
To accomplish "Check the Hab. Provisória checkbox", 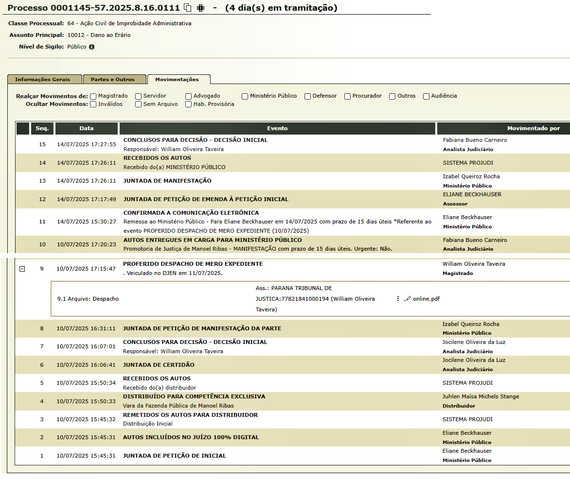I will click(x=188, y=104).
